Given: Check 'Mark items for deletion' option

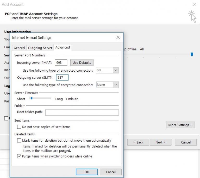Looking at the screenshot, I should point(19,140).
